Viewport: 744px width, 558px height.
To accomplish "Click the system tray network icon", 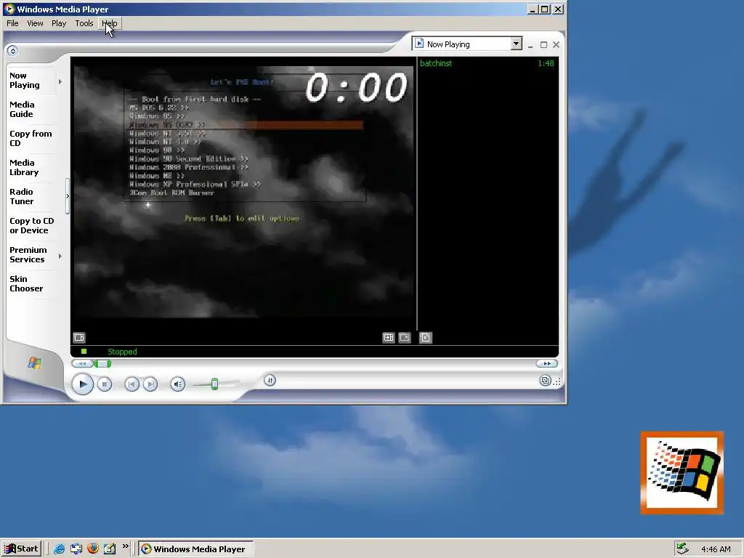I will click(682, 549).
